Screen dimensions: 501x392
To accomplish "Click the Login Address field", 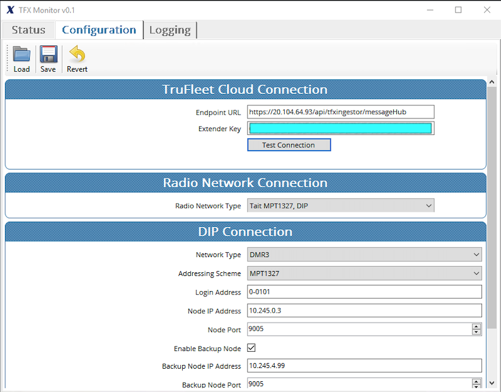I will pos(364,292).
